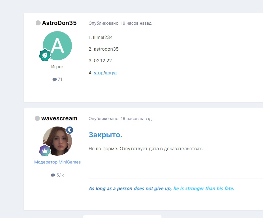
Task: Click the blue moderator shield badge
Action: click(x=70, y=130)
